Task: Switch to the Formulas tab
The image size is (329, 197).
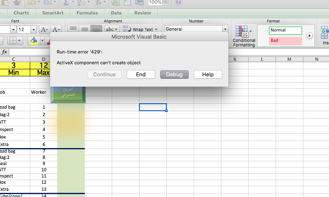Action: 87,13
